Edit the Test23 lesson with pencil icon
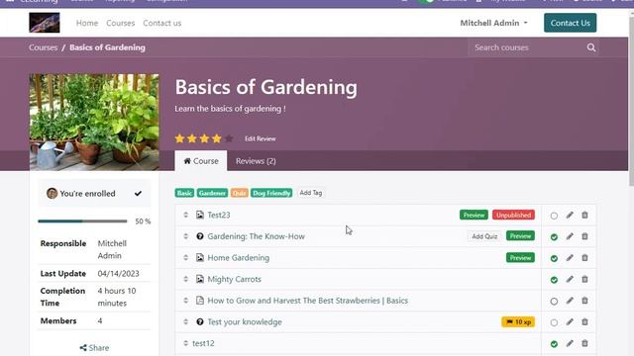This screenshot has height=356, width=634. coord(570,215)
